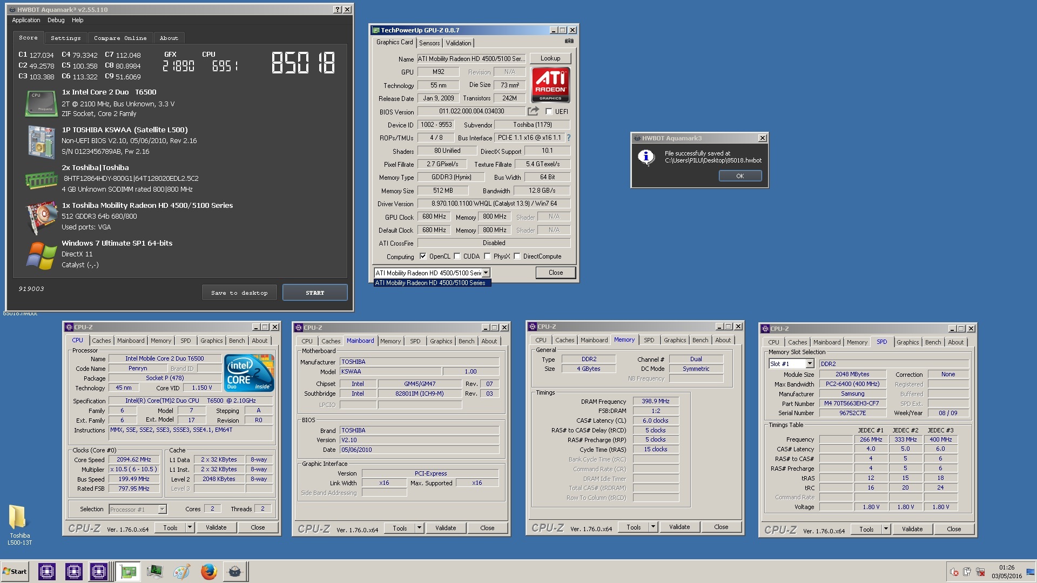Viewport: 1037px width, 583px height.
Task: Open the first CPU-Z taskbar icon
Action: [46, 571]
